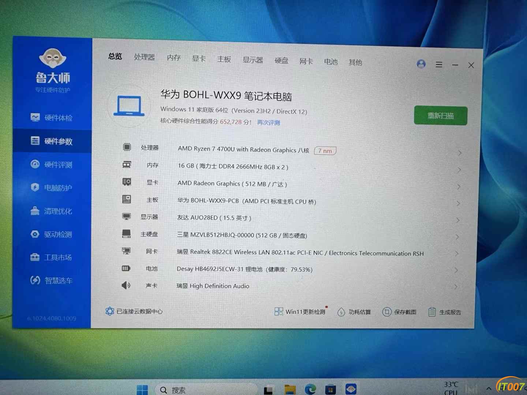Screen dimensions: 527x395
Task: Click the 再次评测 link
Action: tap(268, 123)
